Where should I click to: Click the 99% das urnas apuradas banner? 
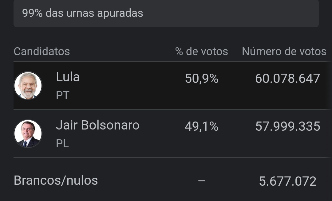tap(82, 14)
